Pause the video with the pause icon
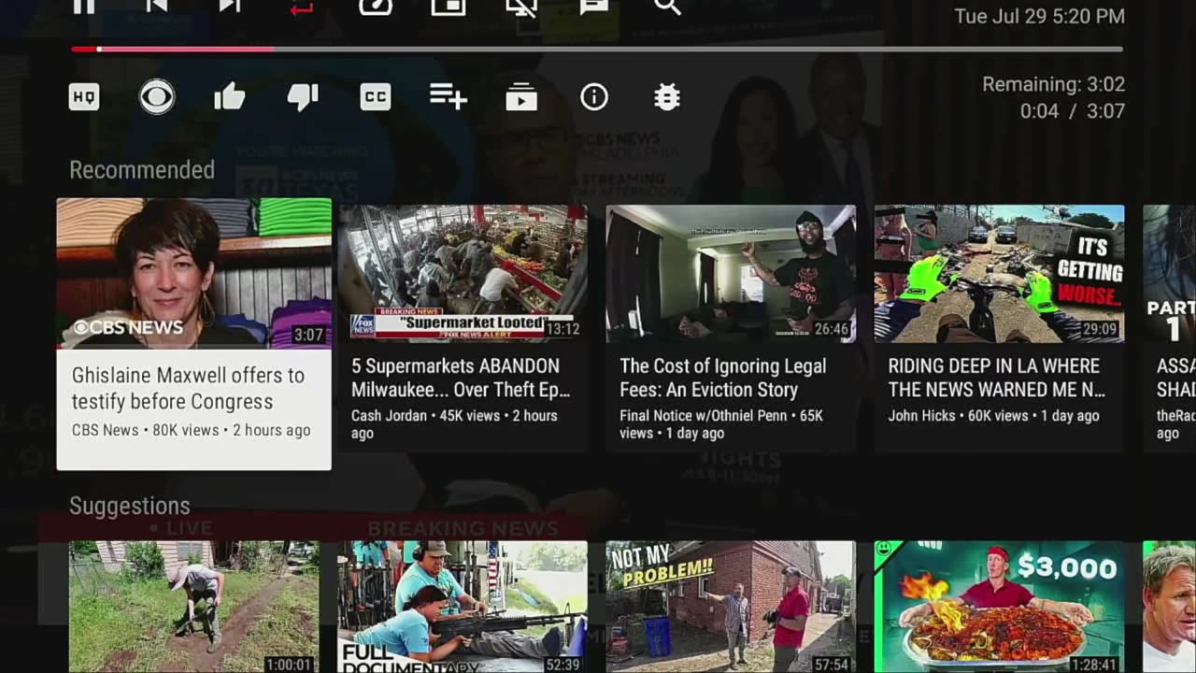1196x673 pixels. click(84, 7)
